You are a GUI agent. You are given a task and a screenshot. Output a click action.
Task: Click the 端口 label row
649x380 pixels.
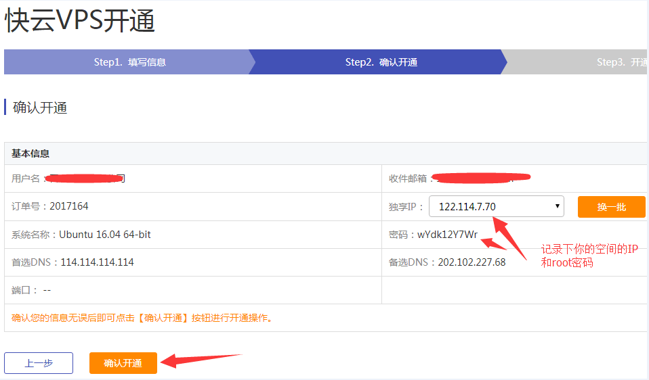click(x=193, y=290)
